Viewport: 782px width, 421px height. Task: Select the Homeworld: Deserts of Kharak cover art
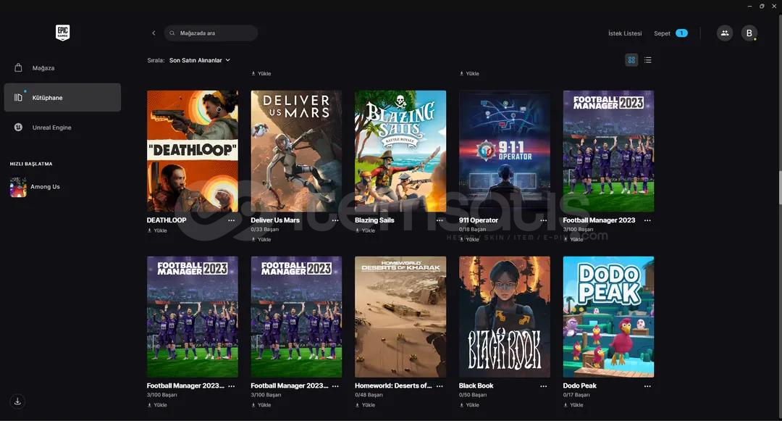[x=400, y=317]
